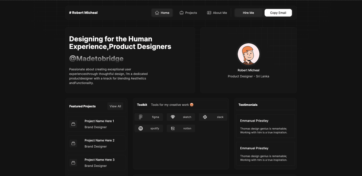Select the Figma tool icon

coord(140,117)
